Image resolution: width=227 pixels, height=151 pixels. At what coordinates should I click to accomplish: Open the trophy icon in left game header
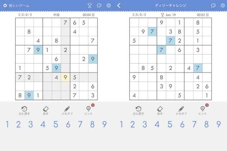click(x=90, y=5)
